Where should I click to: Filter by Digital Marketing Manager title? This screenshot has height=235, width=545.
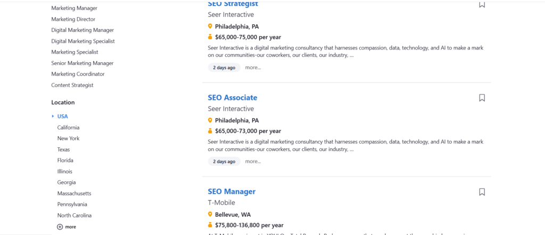click(x=82, y=30)
